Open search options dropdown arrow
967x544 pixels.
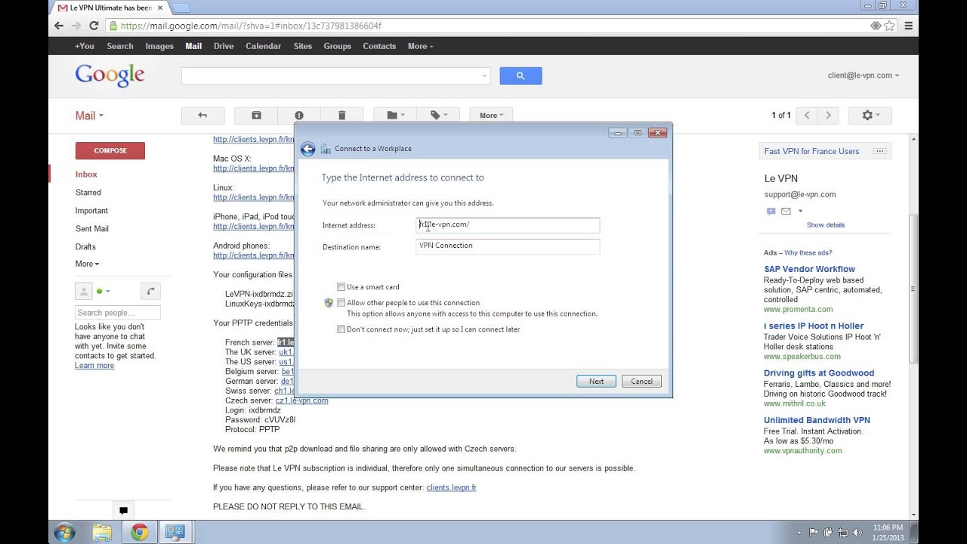pos(484,76)
